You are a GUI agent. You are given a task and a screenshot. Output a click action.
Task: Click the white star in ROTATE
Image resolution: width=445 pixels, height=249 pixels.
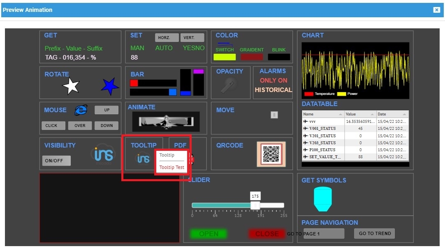click(71, 86)
